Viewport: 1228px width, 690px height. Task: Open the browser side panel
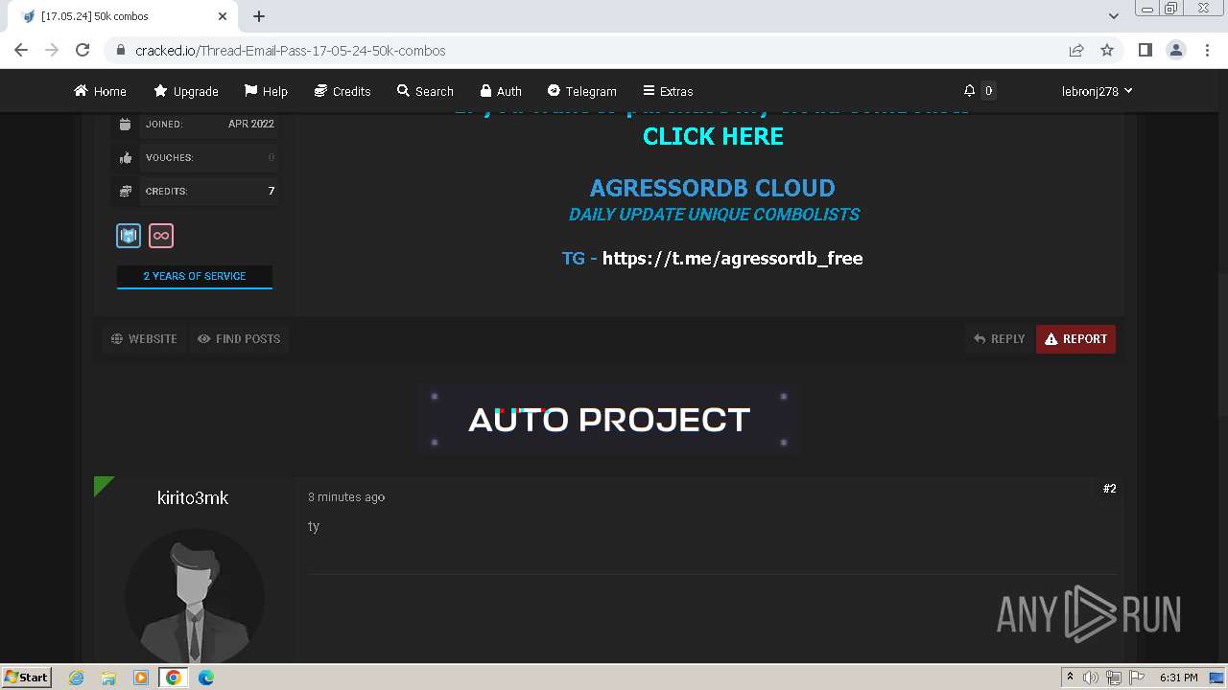[x=1145, y=50]
